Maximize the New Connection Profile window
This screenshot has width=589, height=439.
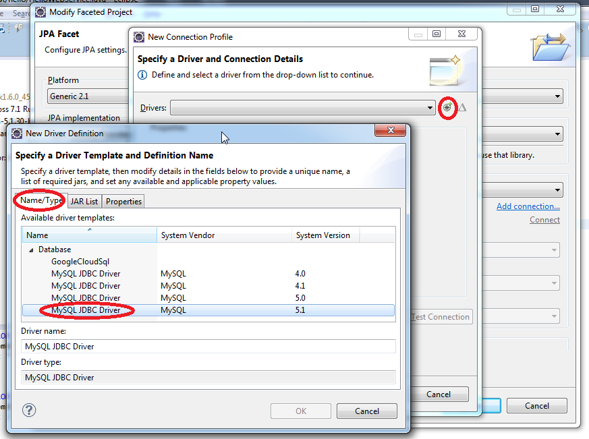(x=437, y=34)
